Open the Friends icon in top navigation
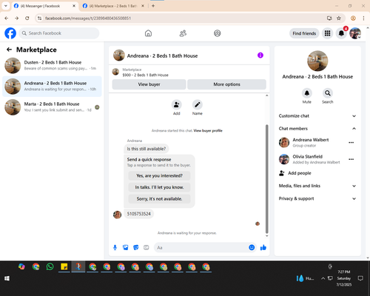This screenshot has height=296, width=370. click(x=183, y=33)
